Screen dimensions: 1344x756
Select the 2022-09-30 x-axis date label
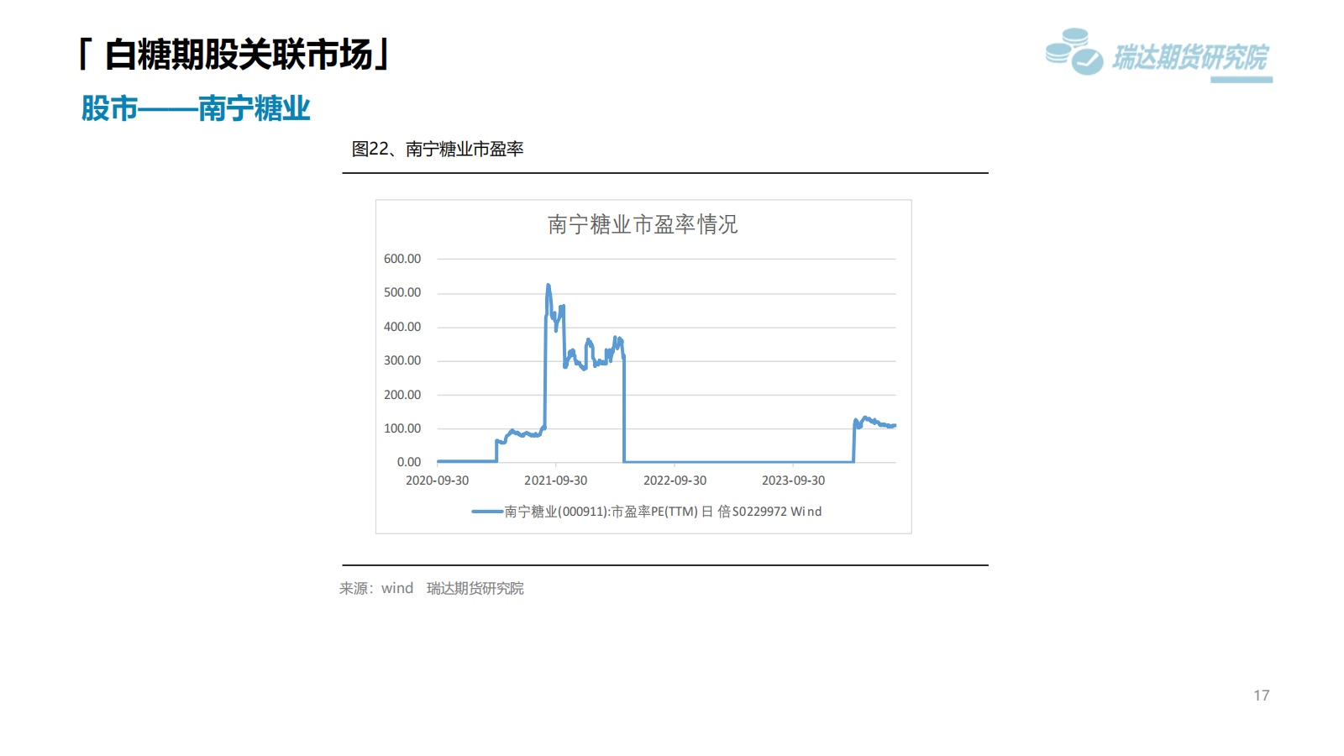675,480
